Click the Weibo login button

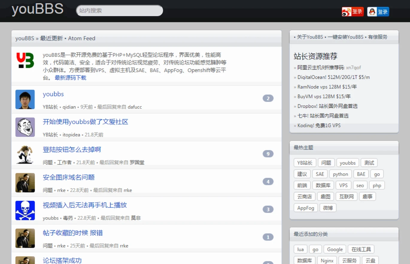click(x=353, y=12)
